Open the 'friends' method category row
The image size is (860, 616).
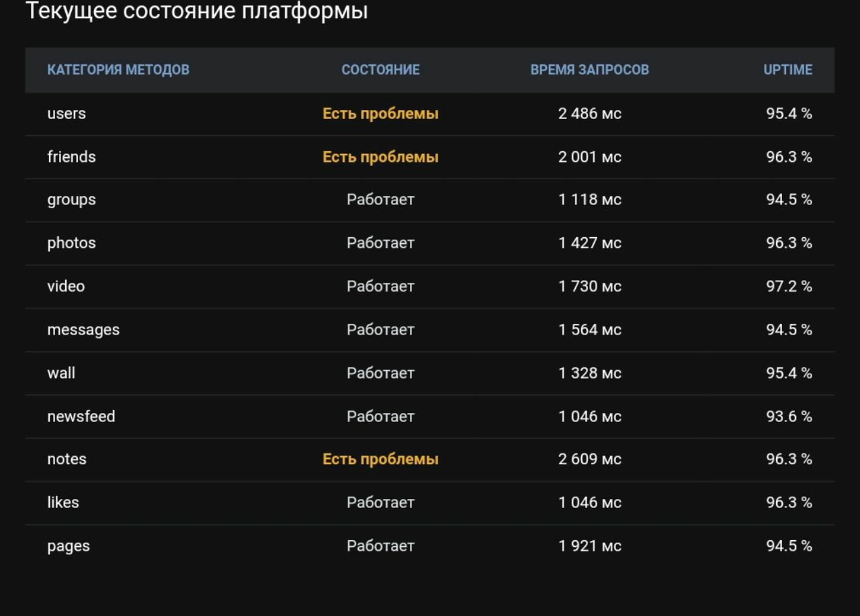[x=71, y=157]
